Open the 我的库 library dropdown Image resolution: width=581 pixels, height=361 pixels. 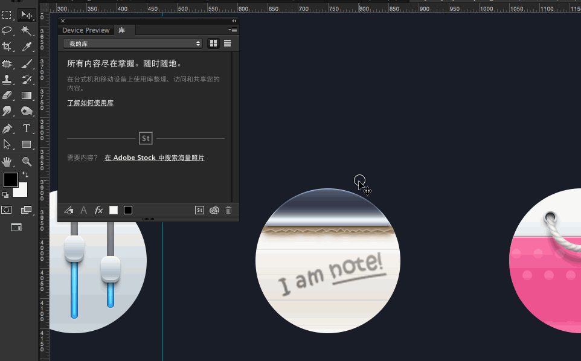(x=132, y=43)
